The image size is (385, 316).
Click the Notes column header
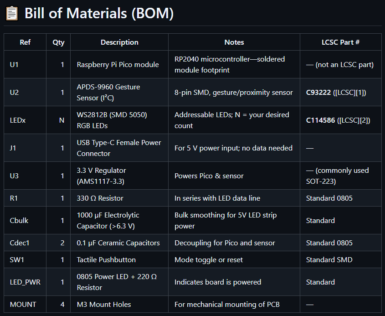pos(234,42)
